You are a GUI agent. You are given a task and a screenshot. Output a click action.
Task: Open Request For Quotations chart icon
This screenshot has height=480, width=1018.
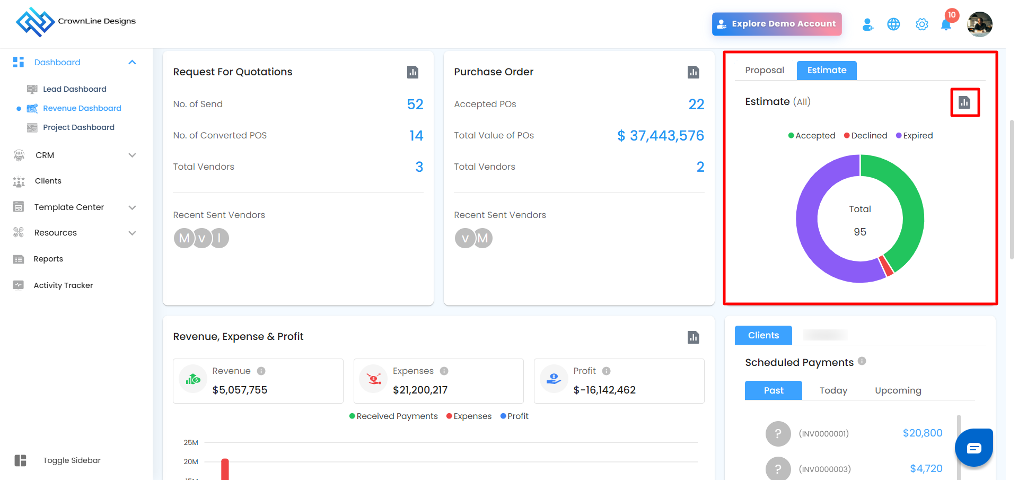(x=413, y=72)
